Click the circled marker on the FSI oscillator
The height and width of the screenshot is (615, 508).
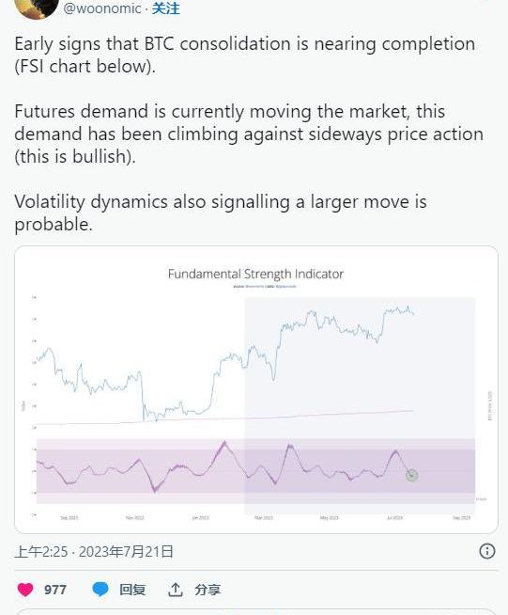(411, 476)
